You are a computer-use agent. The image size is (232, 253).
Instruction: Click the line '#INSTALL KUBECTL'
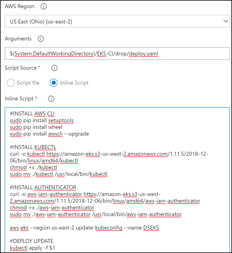coord(33,147)
